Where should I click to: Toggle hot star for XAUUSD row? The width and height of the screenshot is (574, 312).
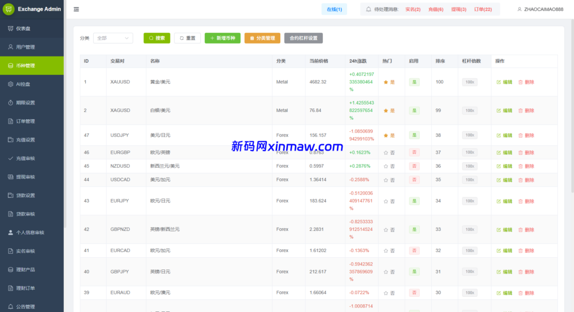tap(386, 82)
